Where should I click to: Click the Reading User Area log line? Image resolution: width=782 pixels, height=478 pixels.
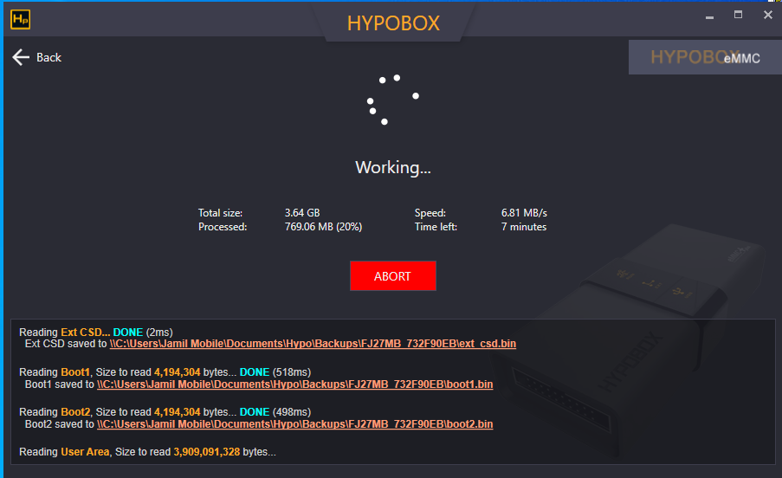point(147,452)
